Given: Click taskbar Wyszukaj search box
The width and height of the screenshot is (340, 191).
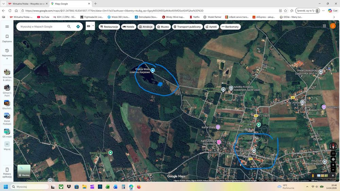Looking at the screenshot, I should [x=30, y=187].
